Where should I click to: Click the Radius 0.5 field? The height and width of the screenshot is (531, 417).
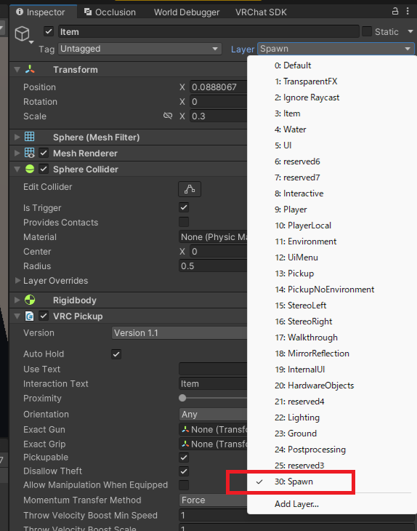click(x=213, y=265)
